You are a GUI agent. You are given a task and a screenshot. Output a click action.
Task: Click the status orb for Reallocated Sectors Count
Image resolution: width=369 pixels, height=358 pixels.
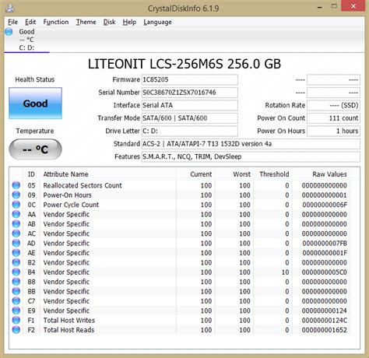[16, 185]
